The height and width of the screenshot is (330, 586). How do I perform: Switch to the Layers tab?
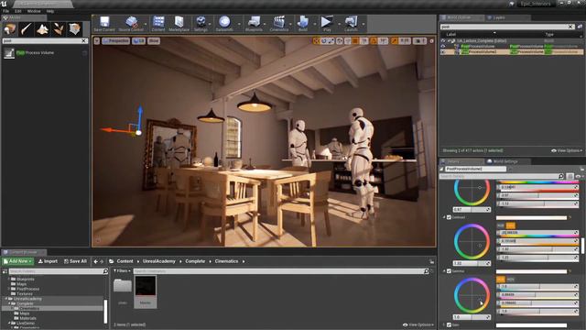499,17
